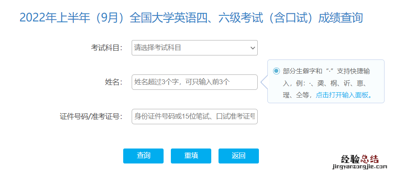Expand the 考试科目 dropdown arrow
This screenshot has width=393, height=174.
[x=253, y=48]
